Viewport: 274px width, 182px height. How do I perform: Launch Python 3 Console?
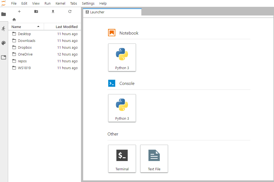click(x=122, y=108)
